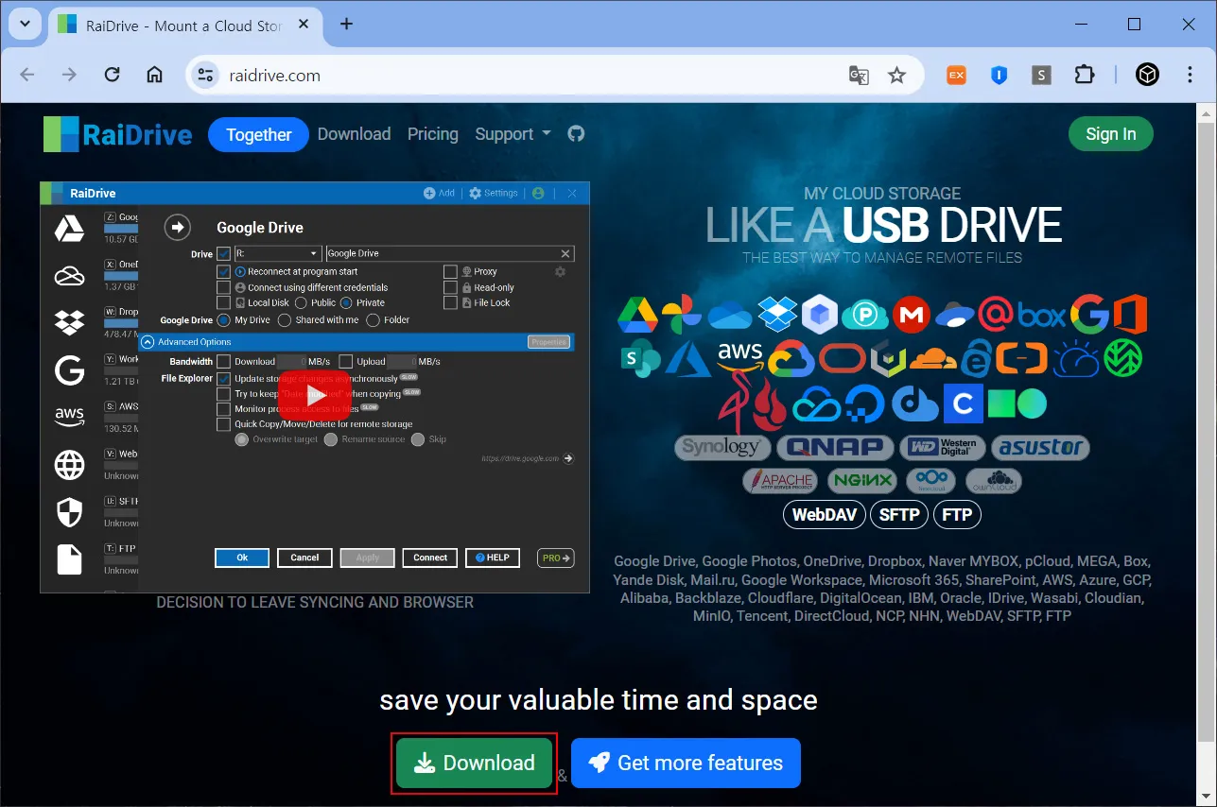Play the video with the red YouTube button
This screenshot has height=807, width=1217.
click(x=315, y=395)
